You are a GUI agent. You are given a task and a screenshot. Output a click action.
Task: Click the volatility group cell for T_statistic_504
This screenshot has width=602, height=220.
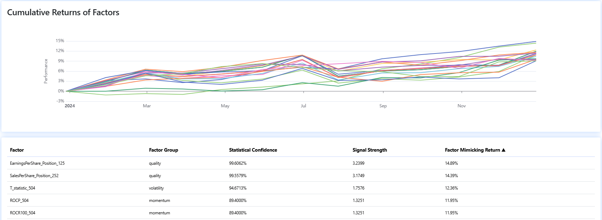(x=156, y=188)
